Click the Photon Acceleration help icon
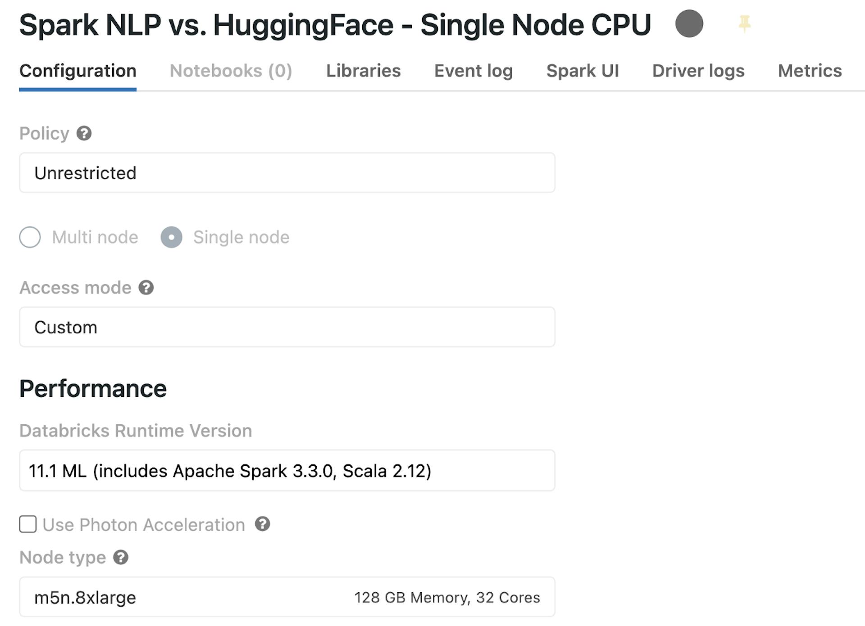Screen dimensions: 865x626 click(x=262, y=525)
